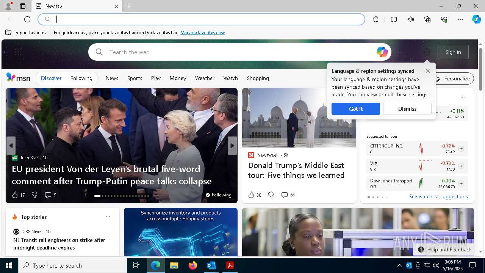This screenshot has height=273, width=485.
Task: Open Outlook from taskbar
Action: (x=211, y=265)
